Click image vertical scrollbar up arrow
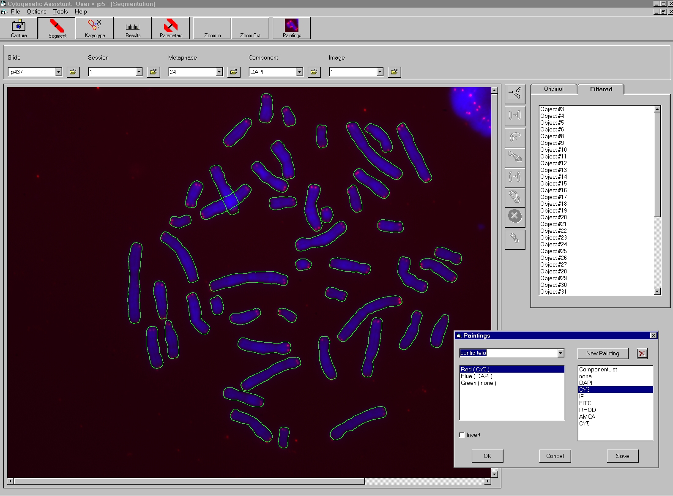The image size is (673, 496). tap(494, 90)
